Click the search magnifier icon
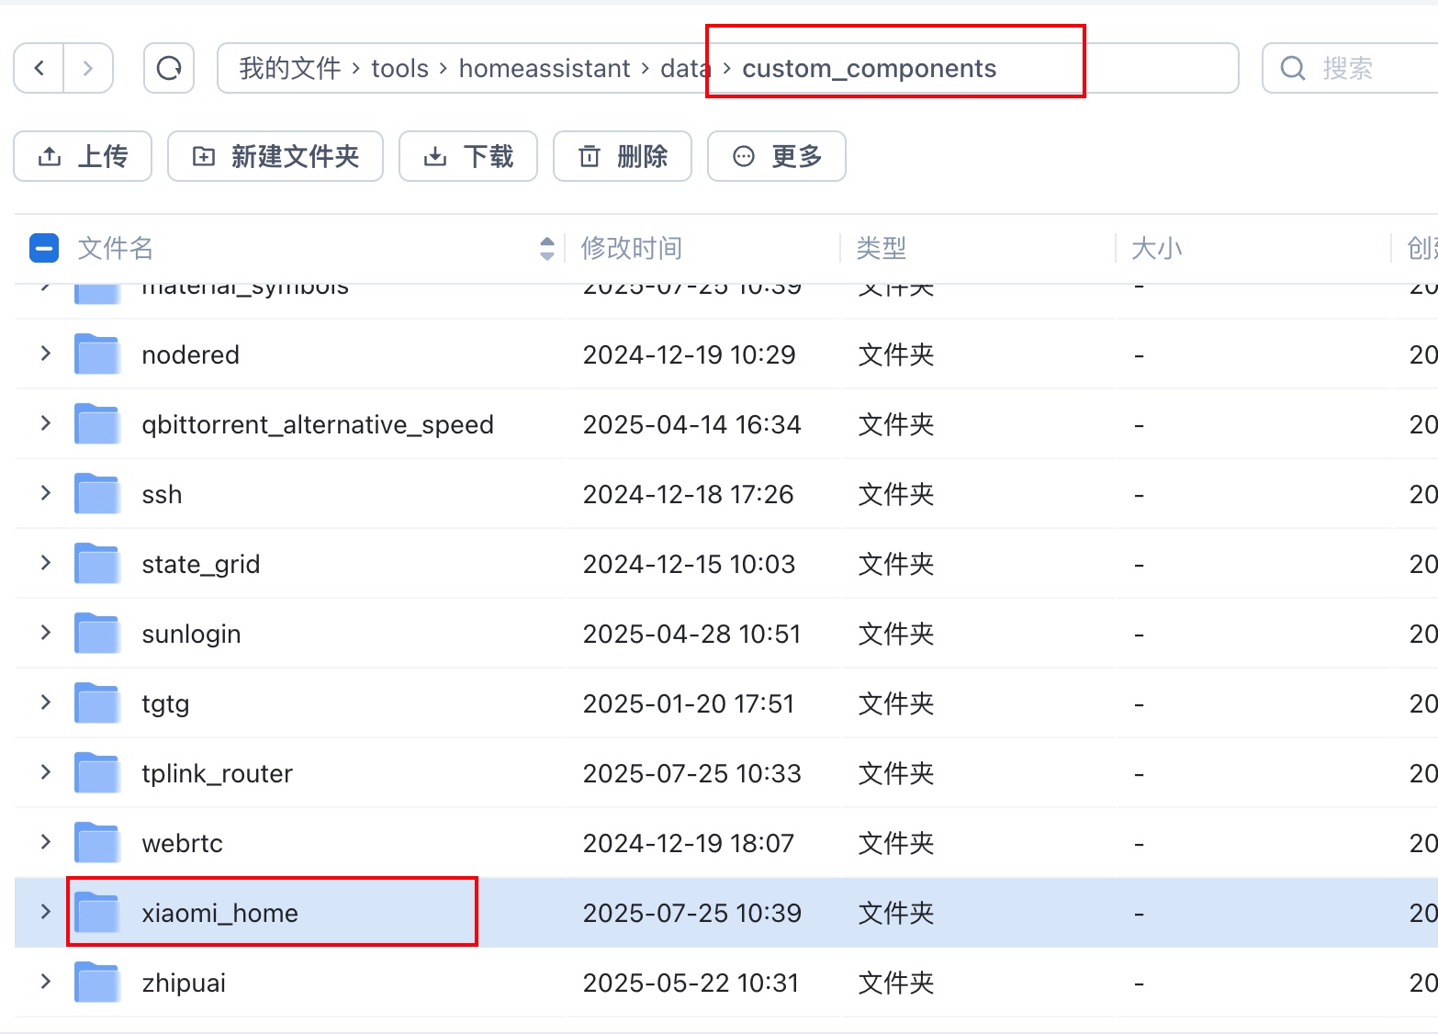Image resolution: width=1438 pixels, height=1034 pixels. click(1293, 68)
